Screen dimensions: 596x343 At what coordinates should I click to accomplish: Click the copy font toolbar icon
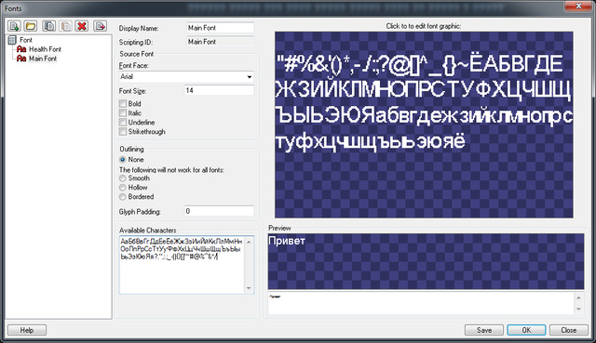click(x=49, y=26)
